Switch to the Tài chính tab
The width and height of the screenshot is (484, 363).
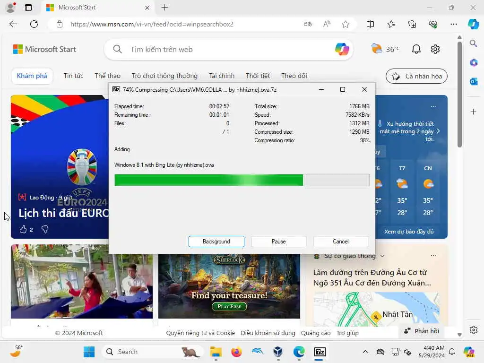tap(222, 76)
